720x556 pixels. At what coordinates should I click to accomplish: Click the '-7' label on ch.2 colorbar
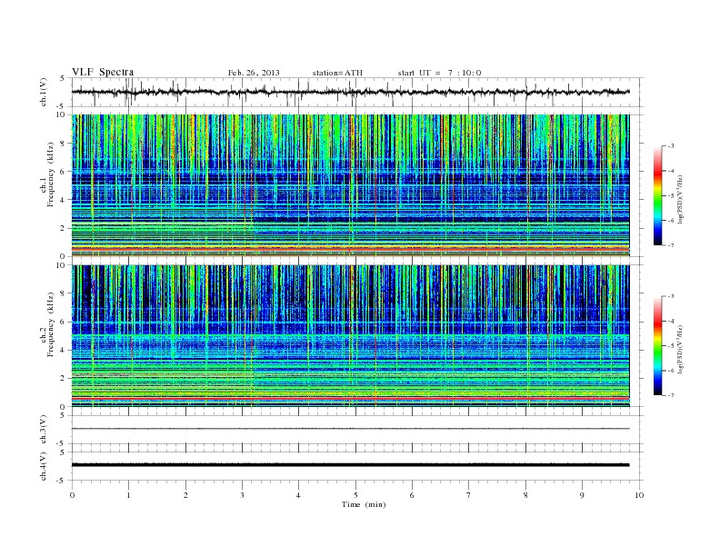(670, 395)
